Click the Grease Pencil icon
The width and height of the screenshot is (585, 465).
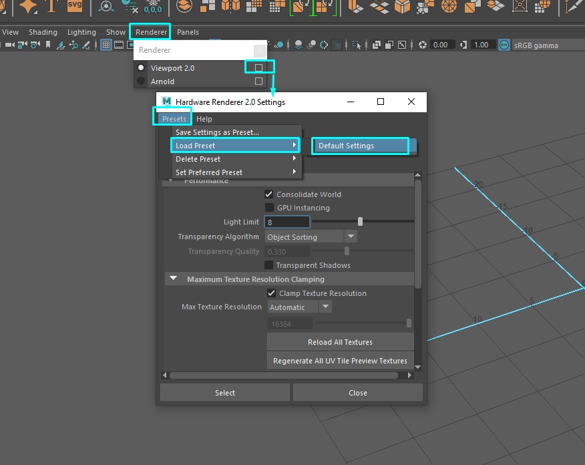coord(86,45)
